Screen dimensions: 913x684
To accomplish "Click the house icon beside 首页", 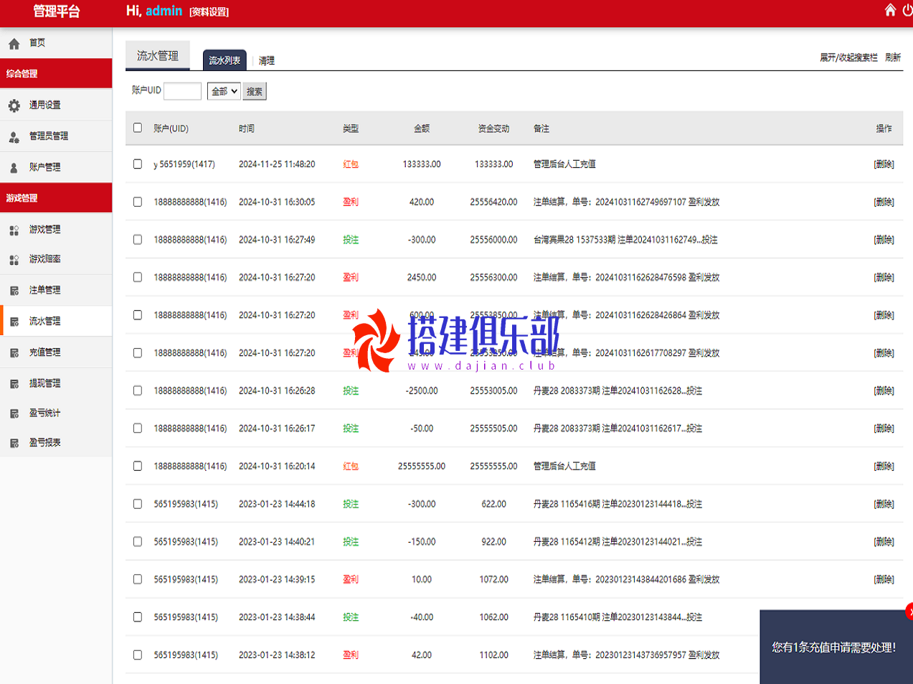I will click(x=14, y=44).
